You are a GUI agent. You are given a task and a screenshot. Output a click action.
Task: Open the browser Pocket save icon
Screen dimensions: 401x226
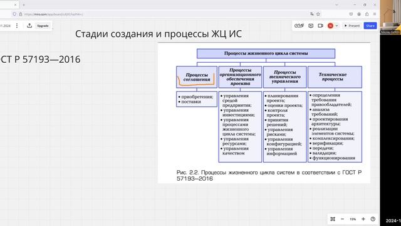point(351,14)
